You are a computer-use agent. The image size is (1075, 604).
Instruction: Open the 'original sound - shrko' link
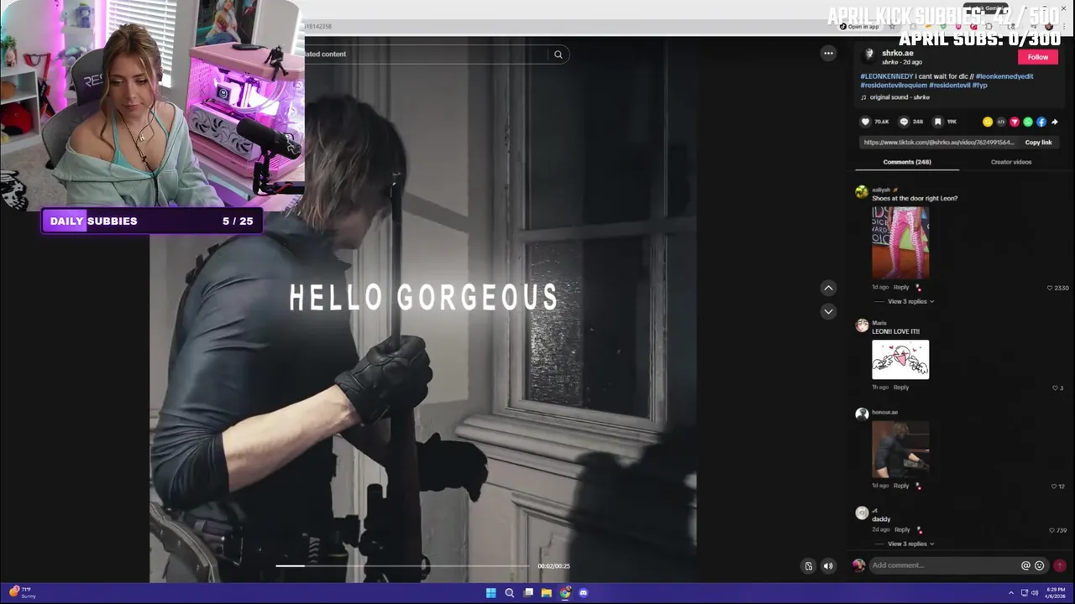(899, 97)
